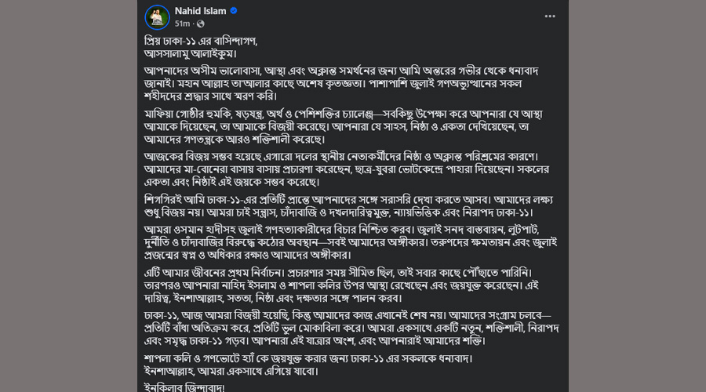
Task: Click the "আসসালামু আলাইকুম" line
Action: coord(199,53)
